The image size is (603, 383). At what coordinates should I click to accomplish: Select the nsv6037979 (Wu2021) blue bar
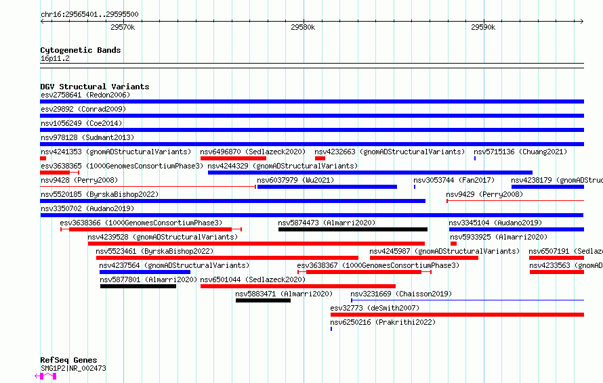point(327,187)
